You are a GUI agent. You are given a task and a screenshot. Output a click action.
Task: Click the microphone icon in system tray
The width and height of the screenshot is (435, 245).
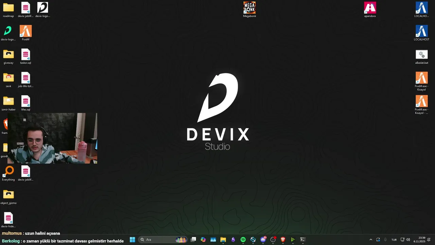pos(385,240)
